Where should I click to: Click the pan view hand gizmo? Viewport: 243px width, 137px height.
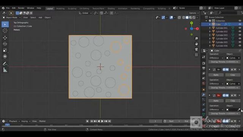pyautogui.click(x=196, y=44)
